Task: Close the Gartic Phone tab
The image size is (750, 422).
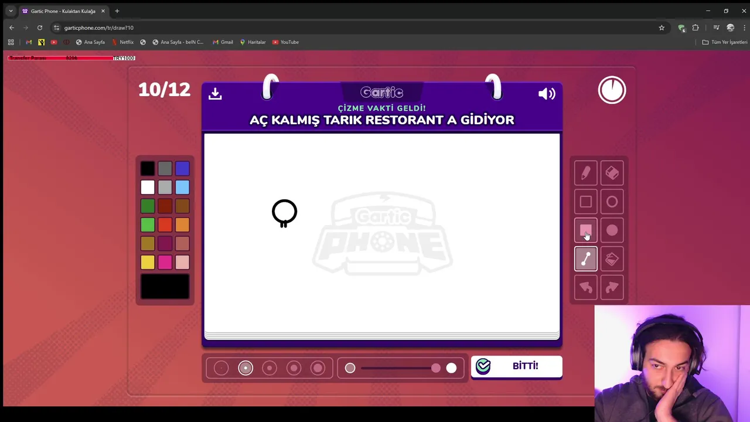Action: tap(103, 11)
